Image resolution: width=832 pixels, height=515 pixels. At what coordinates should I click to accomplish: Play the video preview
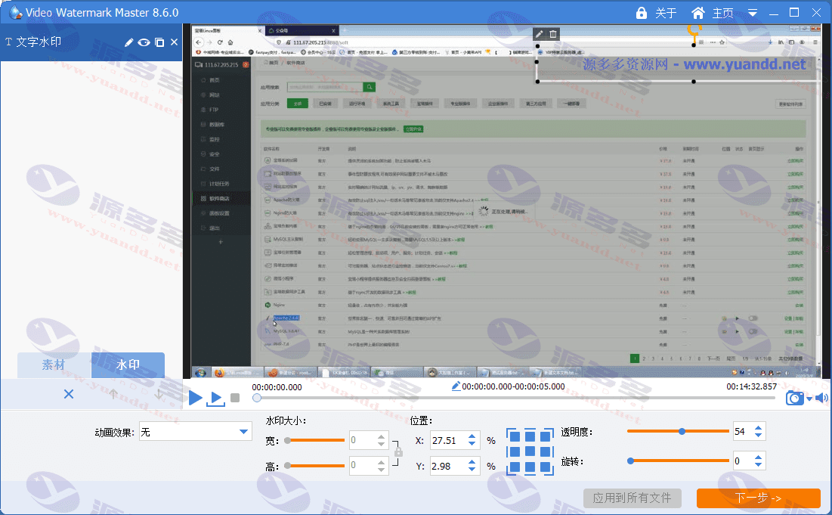[x=195, y=397]
